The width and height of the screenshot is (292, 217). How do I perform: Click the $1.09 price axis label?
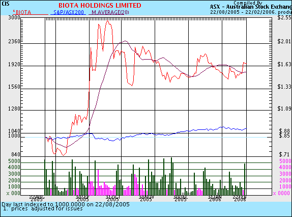(284, 108)
